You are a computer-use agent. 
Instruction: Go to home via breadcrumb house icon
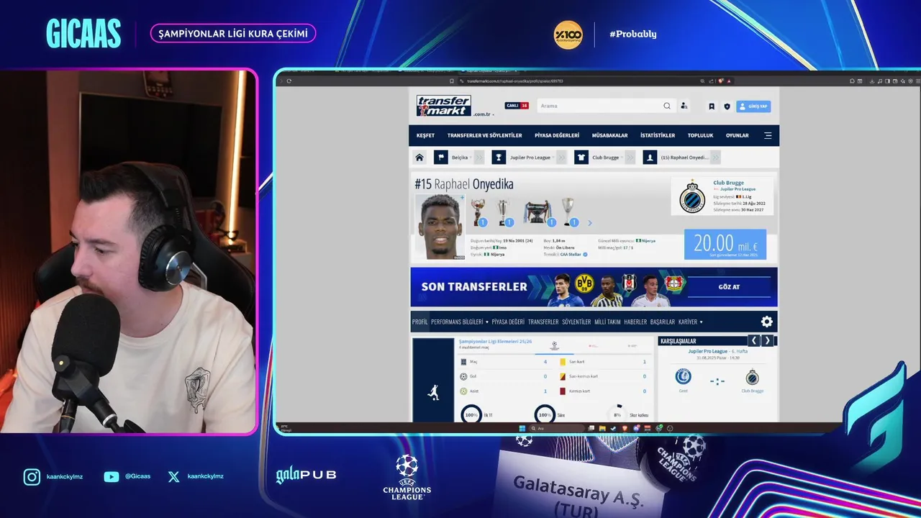(419, 158)
